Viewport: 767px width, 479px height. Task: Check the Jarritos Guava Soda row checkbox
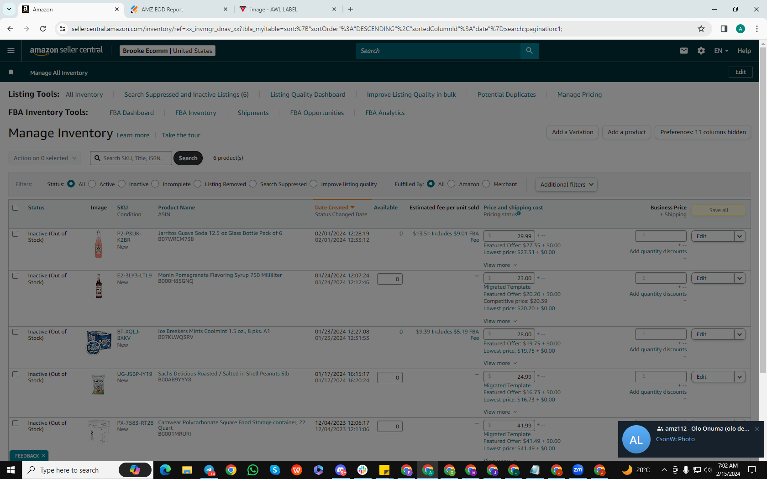pos(16,234)
